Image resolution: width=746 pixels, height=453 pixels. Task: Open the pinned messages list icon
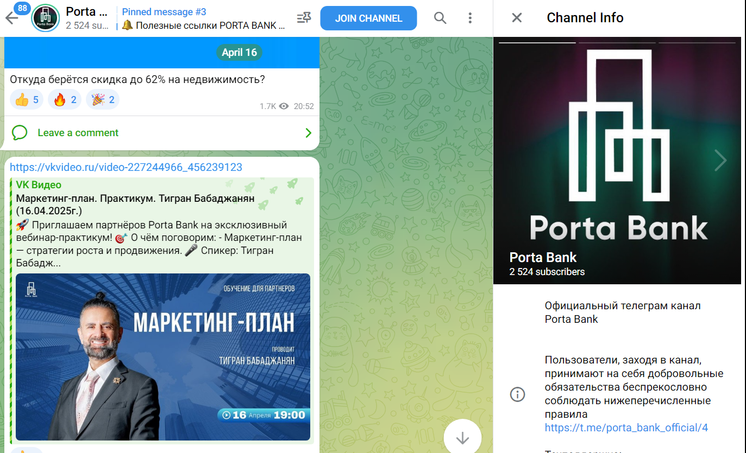coord(304,18)
